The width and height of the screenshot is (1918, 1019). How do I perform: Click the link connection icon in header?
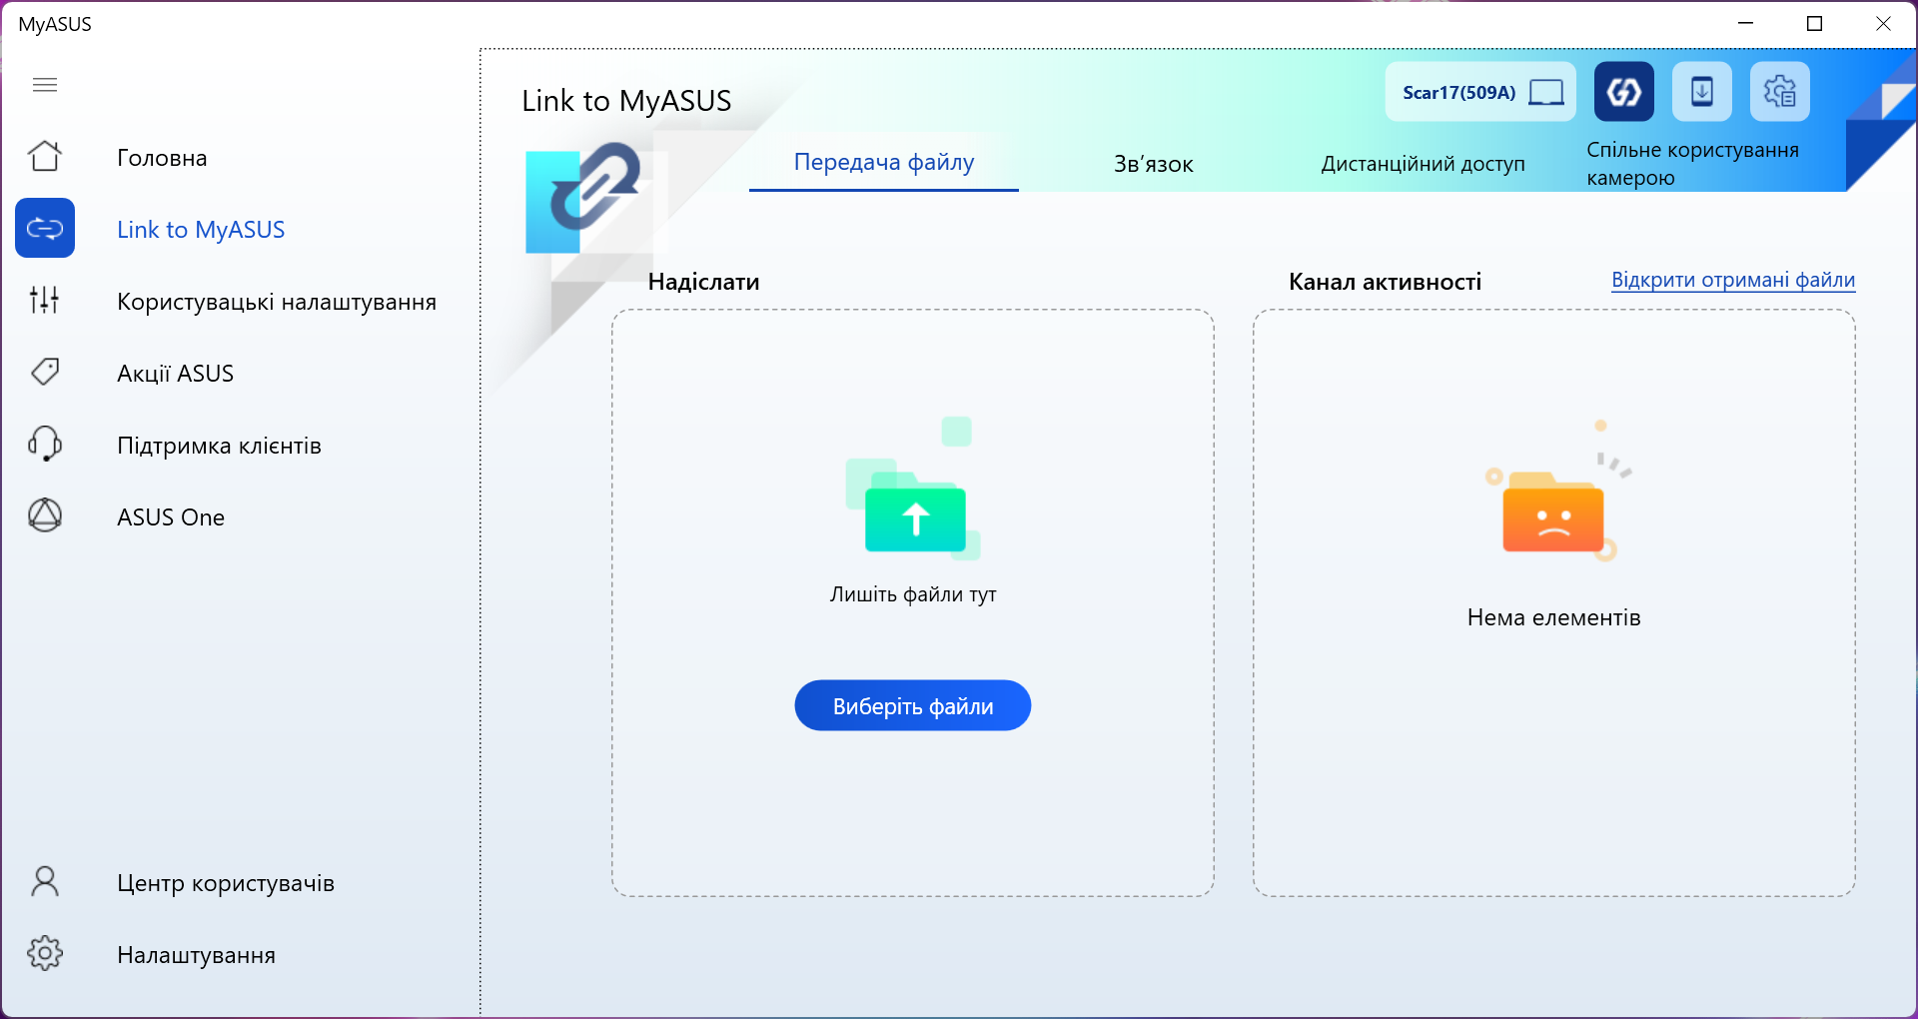pos(1624,92)
